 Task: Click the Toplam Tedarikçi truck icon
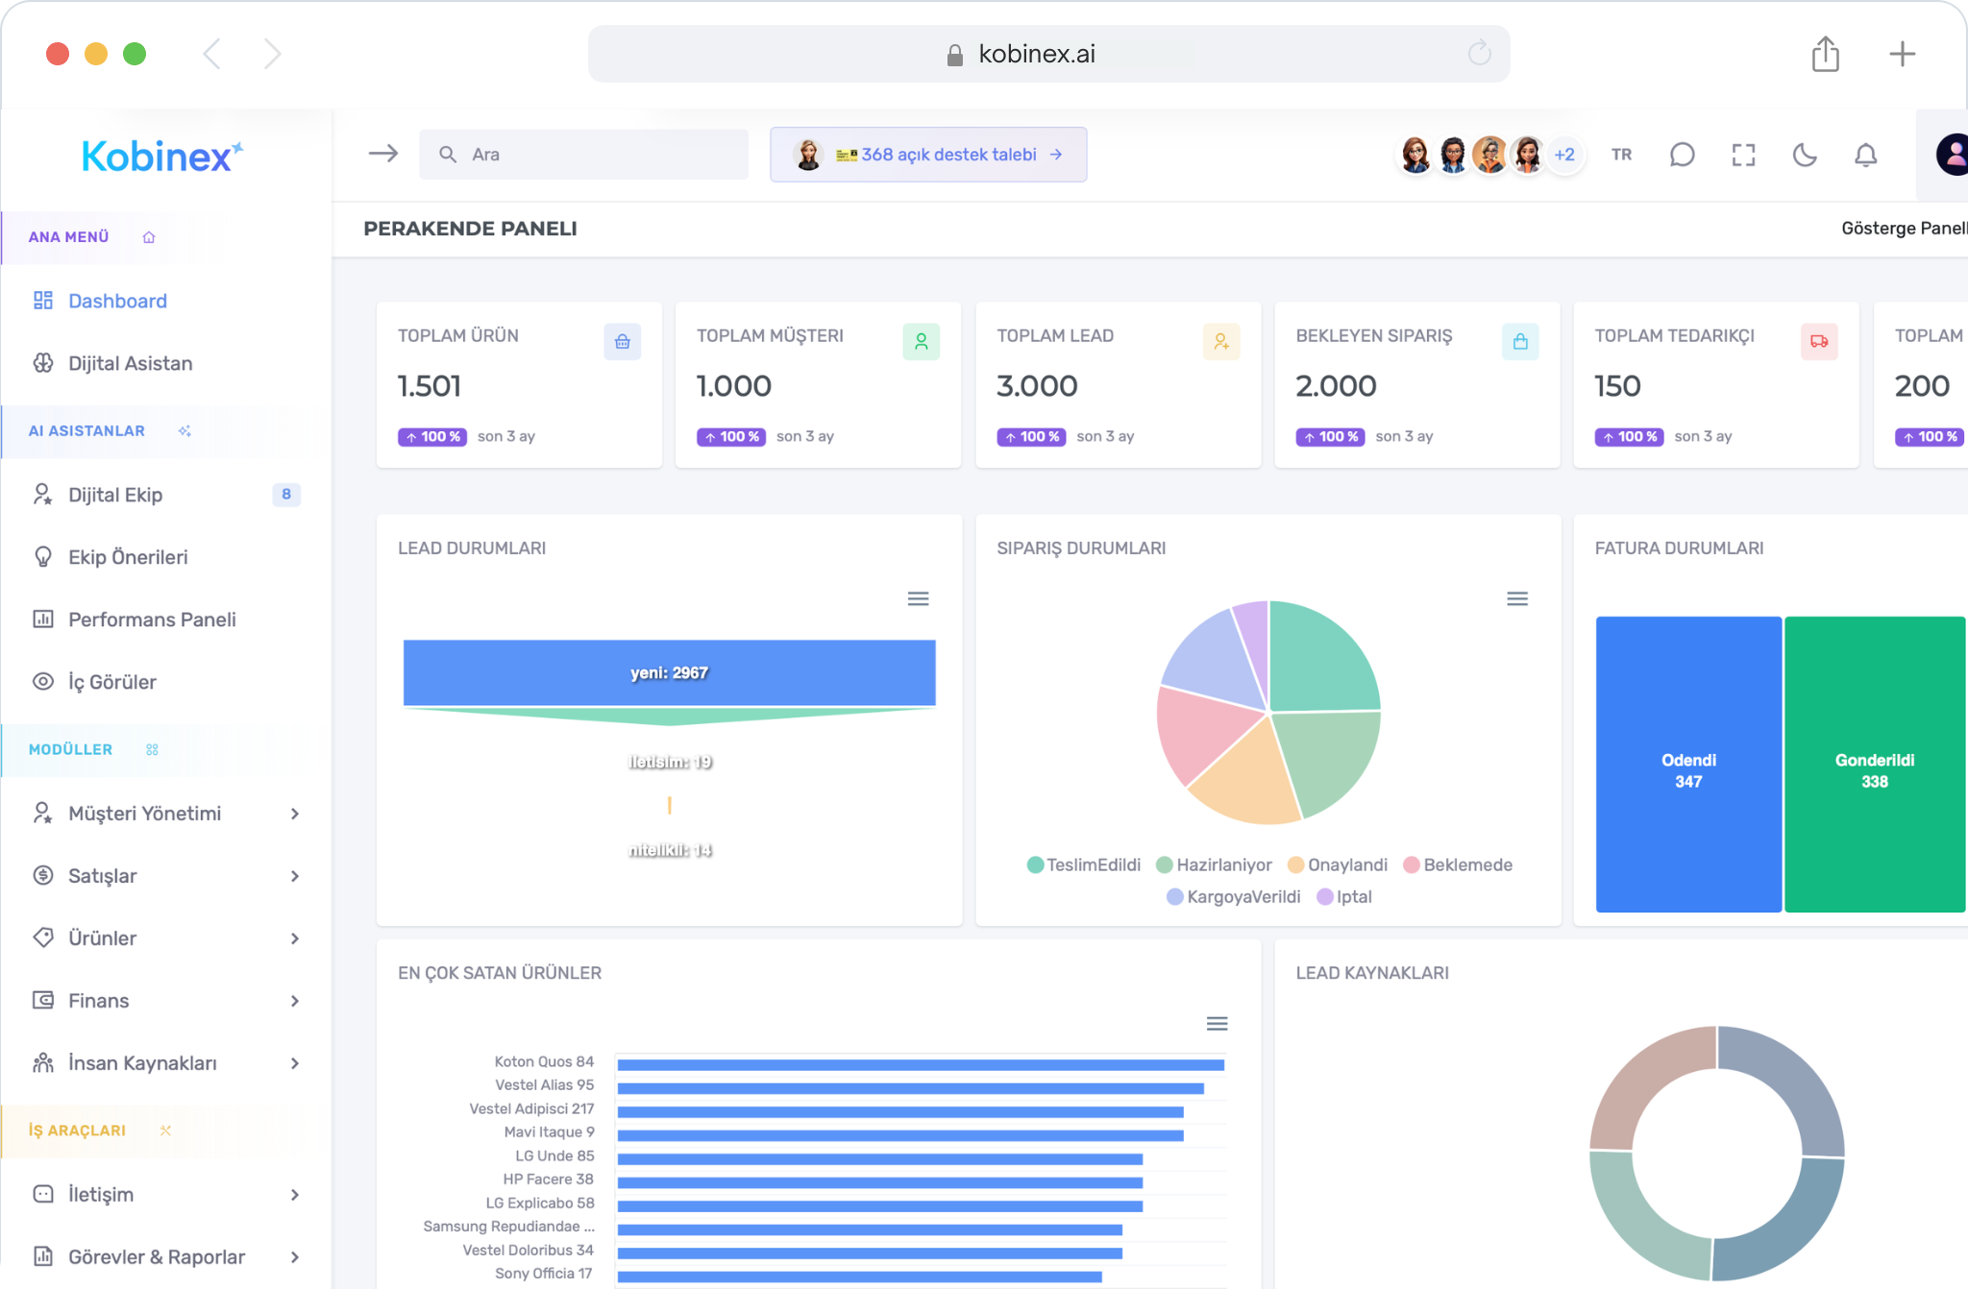1819,342
